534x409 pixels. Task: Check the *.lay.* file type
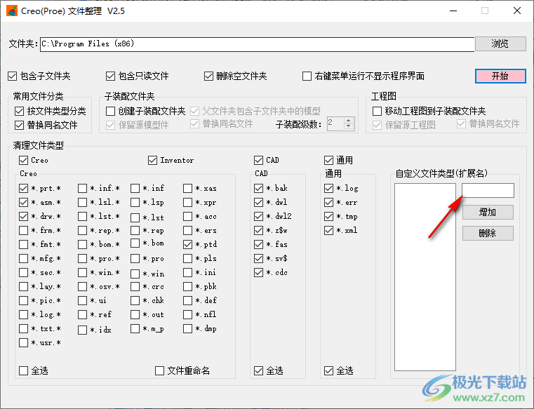23,286
